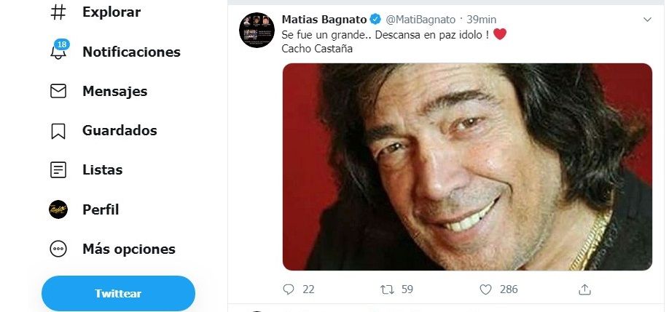Click the reply speech bubble icon
669x312 pixels.
(289, 289)
